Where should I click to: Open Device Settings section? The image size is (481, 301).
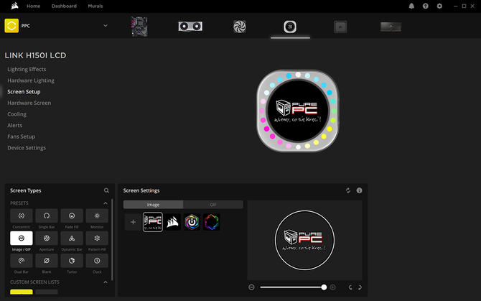27,148
